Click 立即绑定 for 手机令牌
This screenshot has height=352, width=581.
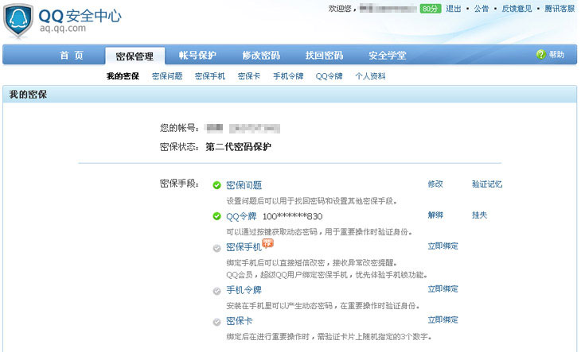point(443,289)
